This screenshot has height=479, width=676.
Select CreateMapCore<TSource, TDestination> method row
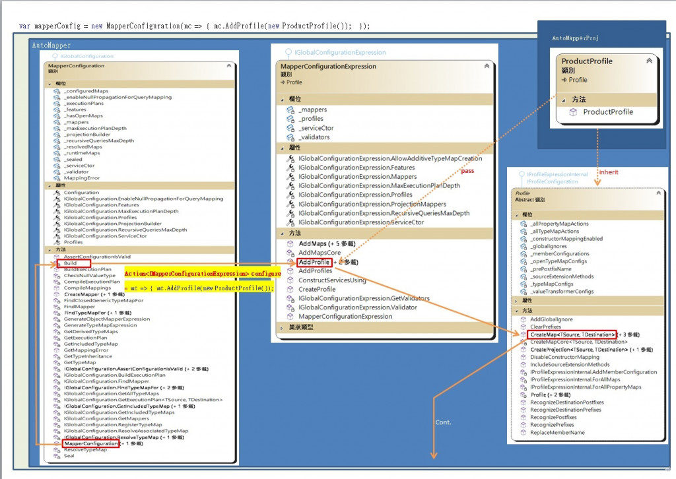pos(578,342)
